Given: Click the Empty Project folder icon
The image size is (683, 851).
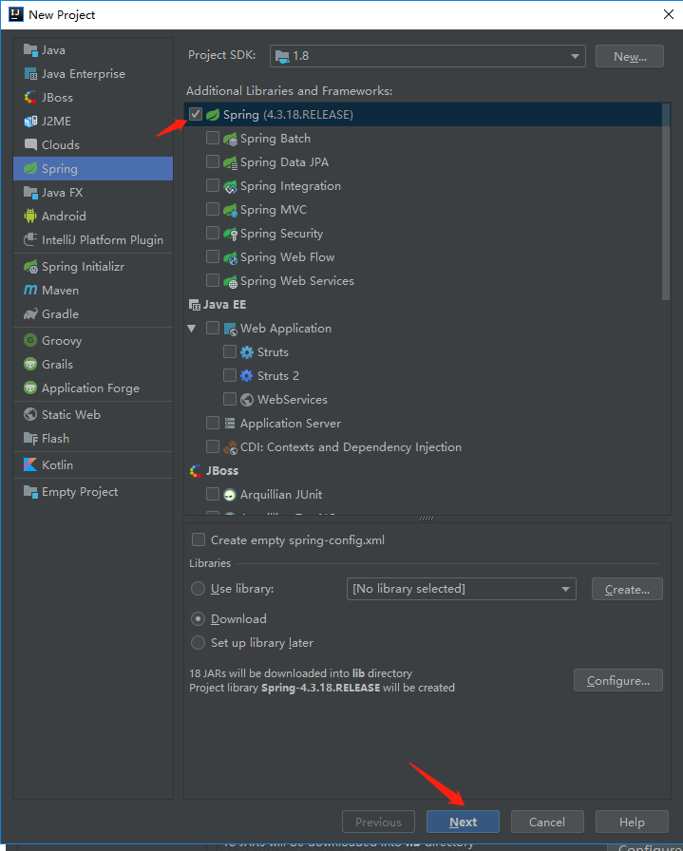Looking at the screenshot, I should pos(30,492).
